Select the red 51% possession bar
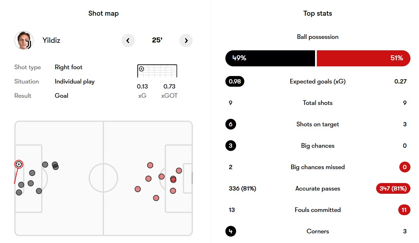The width and height of the screenshot is (419, 243). pos(363,58)
